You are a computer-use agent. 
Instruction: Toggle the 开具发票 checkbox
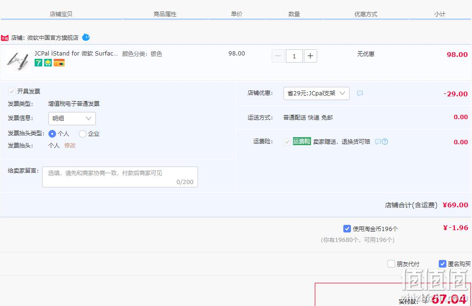12,91
